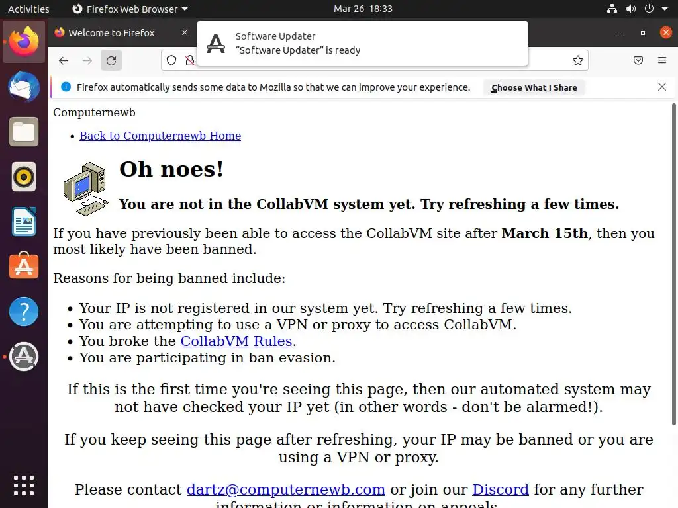Open Activities overview
This screenshot has width=678, height=508.
tap(28, 9)
